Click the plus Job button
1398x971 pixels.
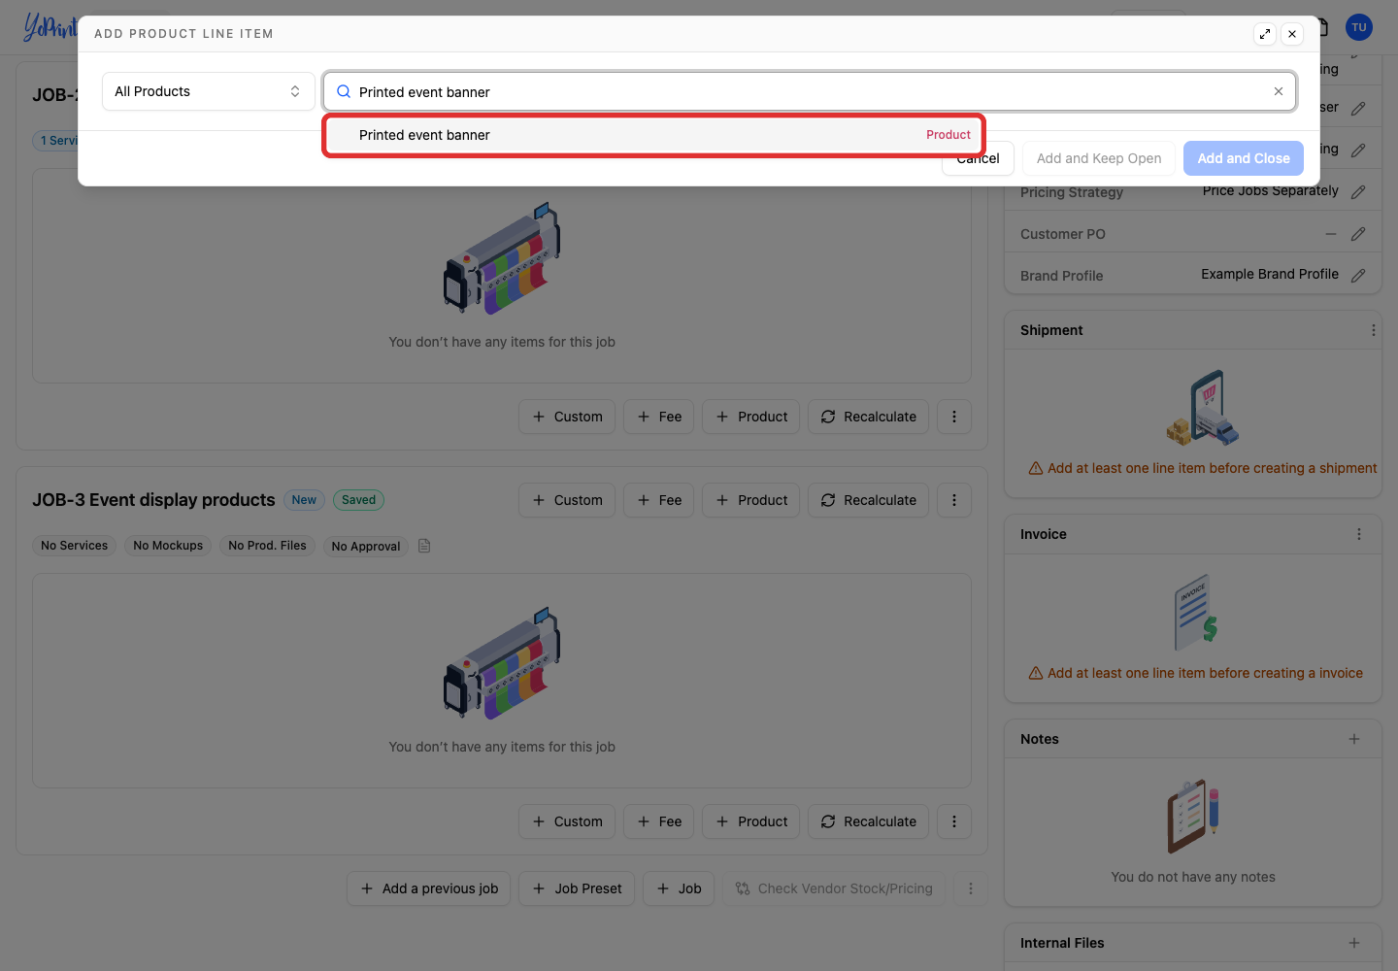(x=679, y=888)
